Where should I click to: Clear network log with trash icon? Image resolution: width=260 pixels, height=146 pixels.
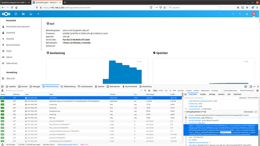point(2,91)
